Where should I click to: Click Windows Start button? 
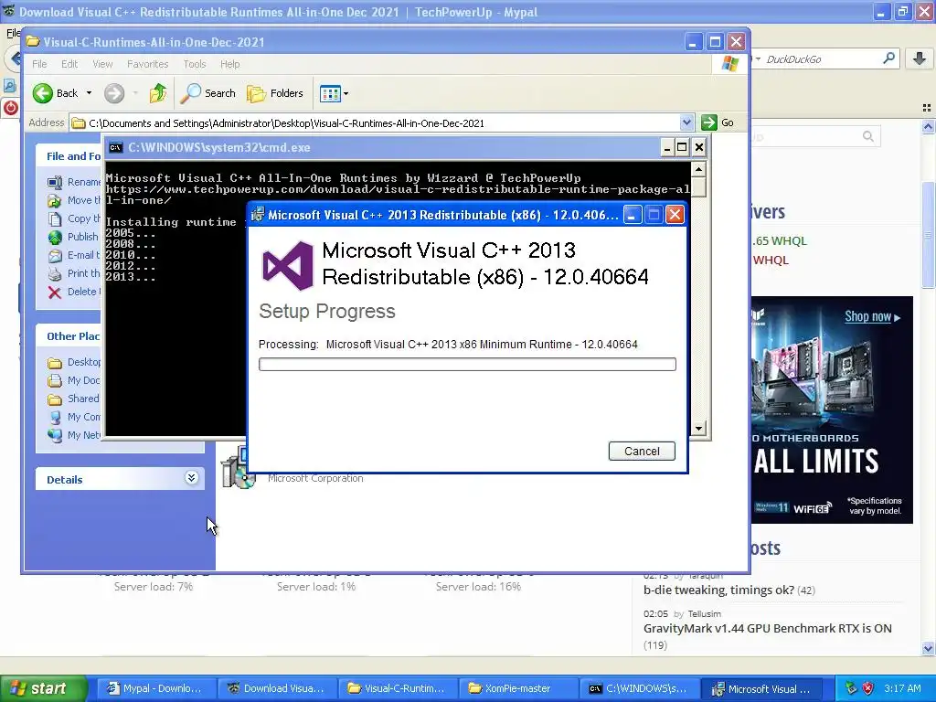click(43, 688)
